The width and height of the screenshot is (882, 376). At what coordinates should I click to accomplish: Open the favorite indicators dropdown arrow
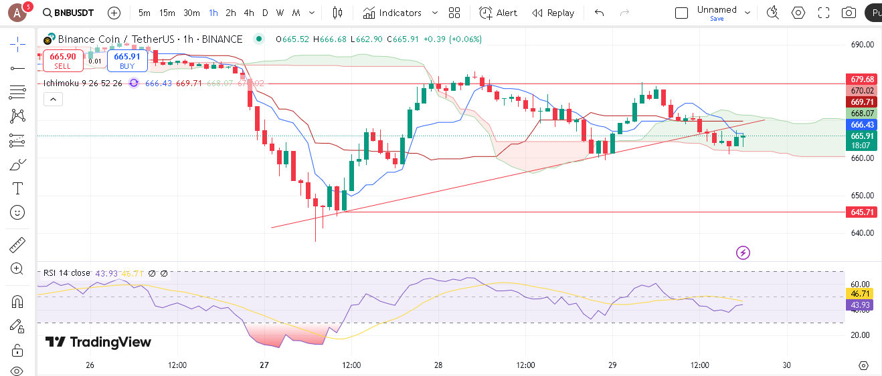pyautogui.click(x=435, y=13)
